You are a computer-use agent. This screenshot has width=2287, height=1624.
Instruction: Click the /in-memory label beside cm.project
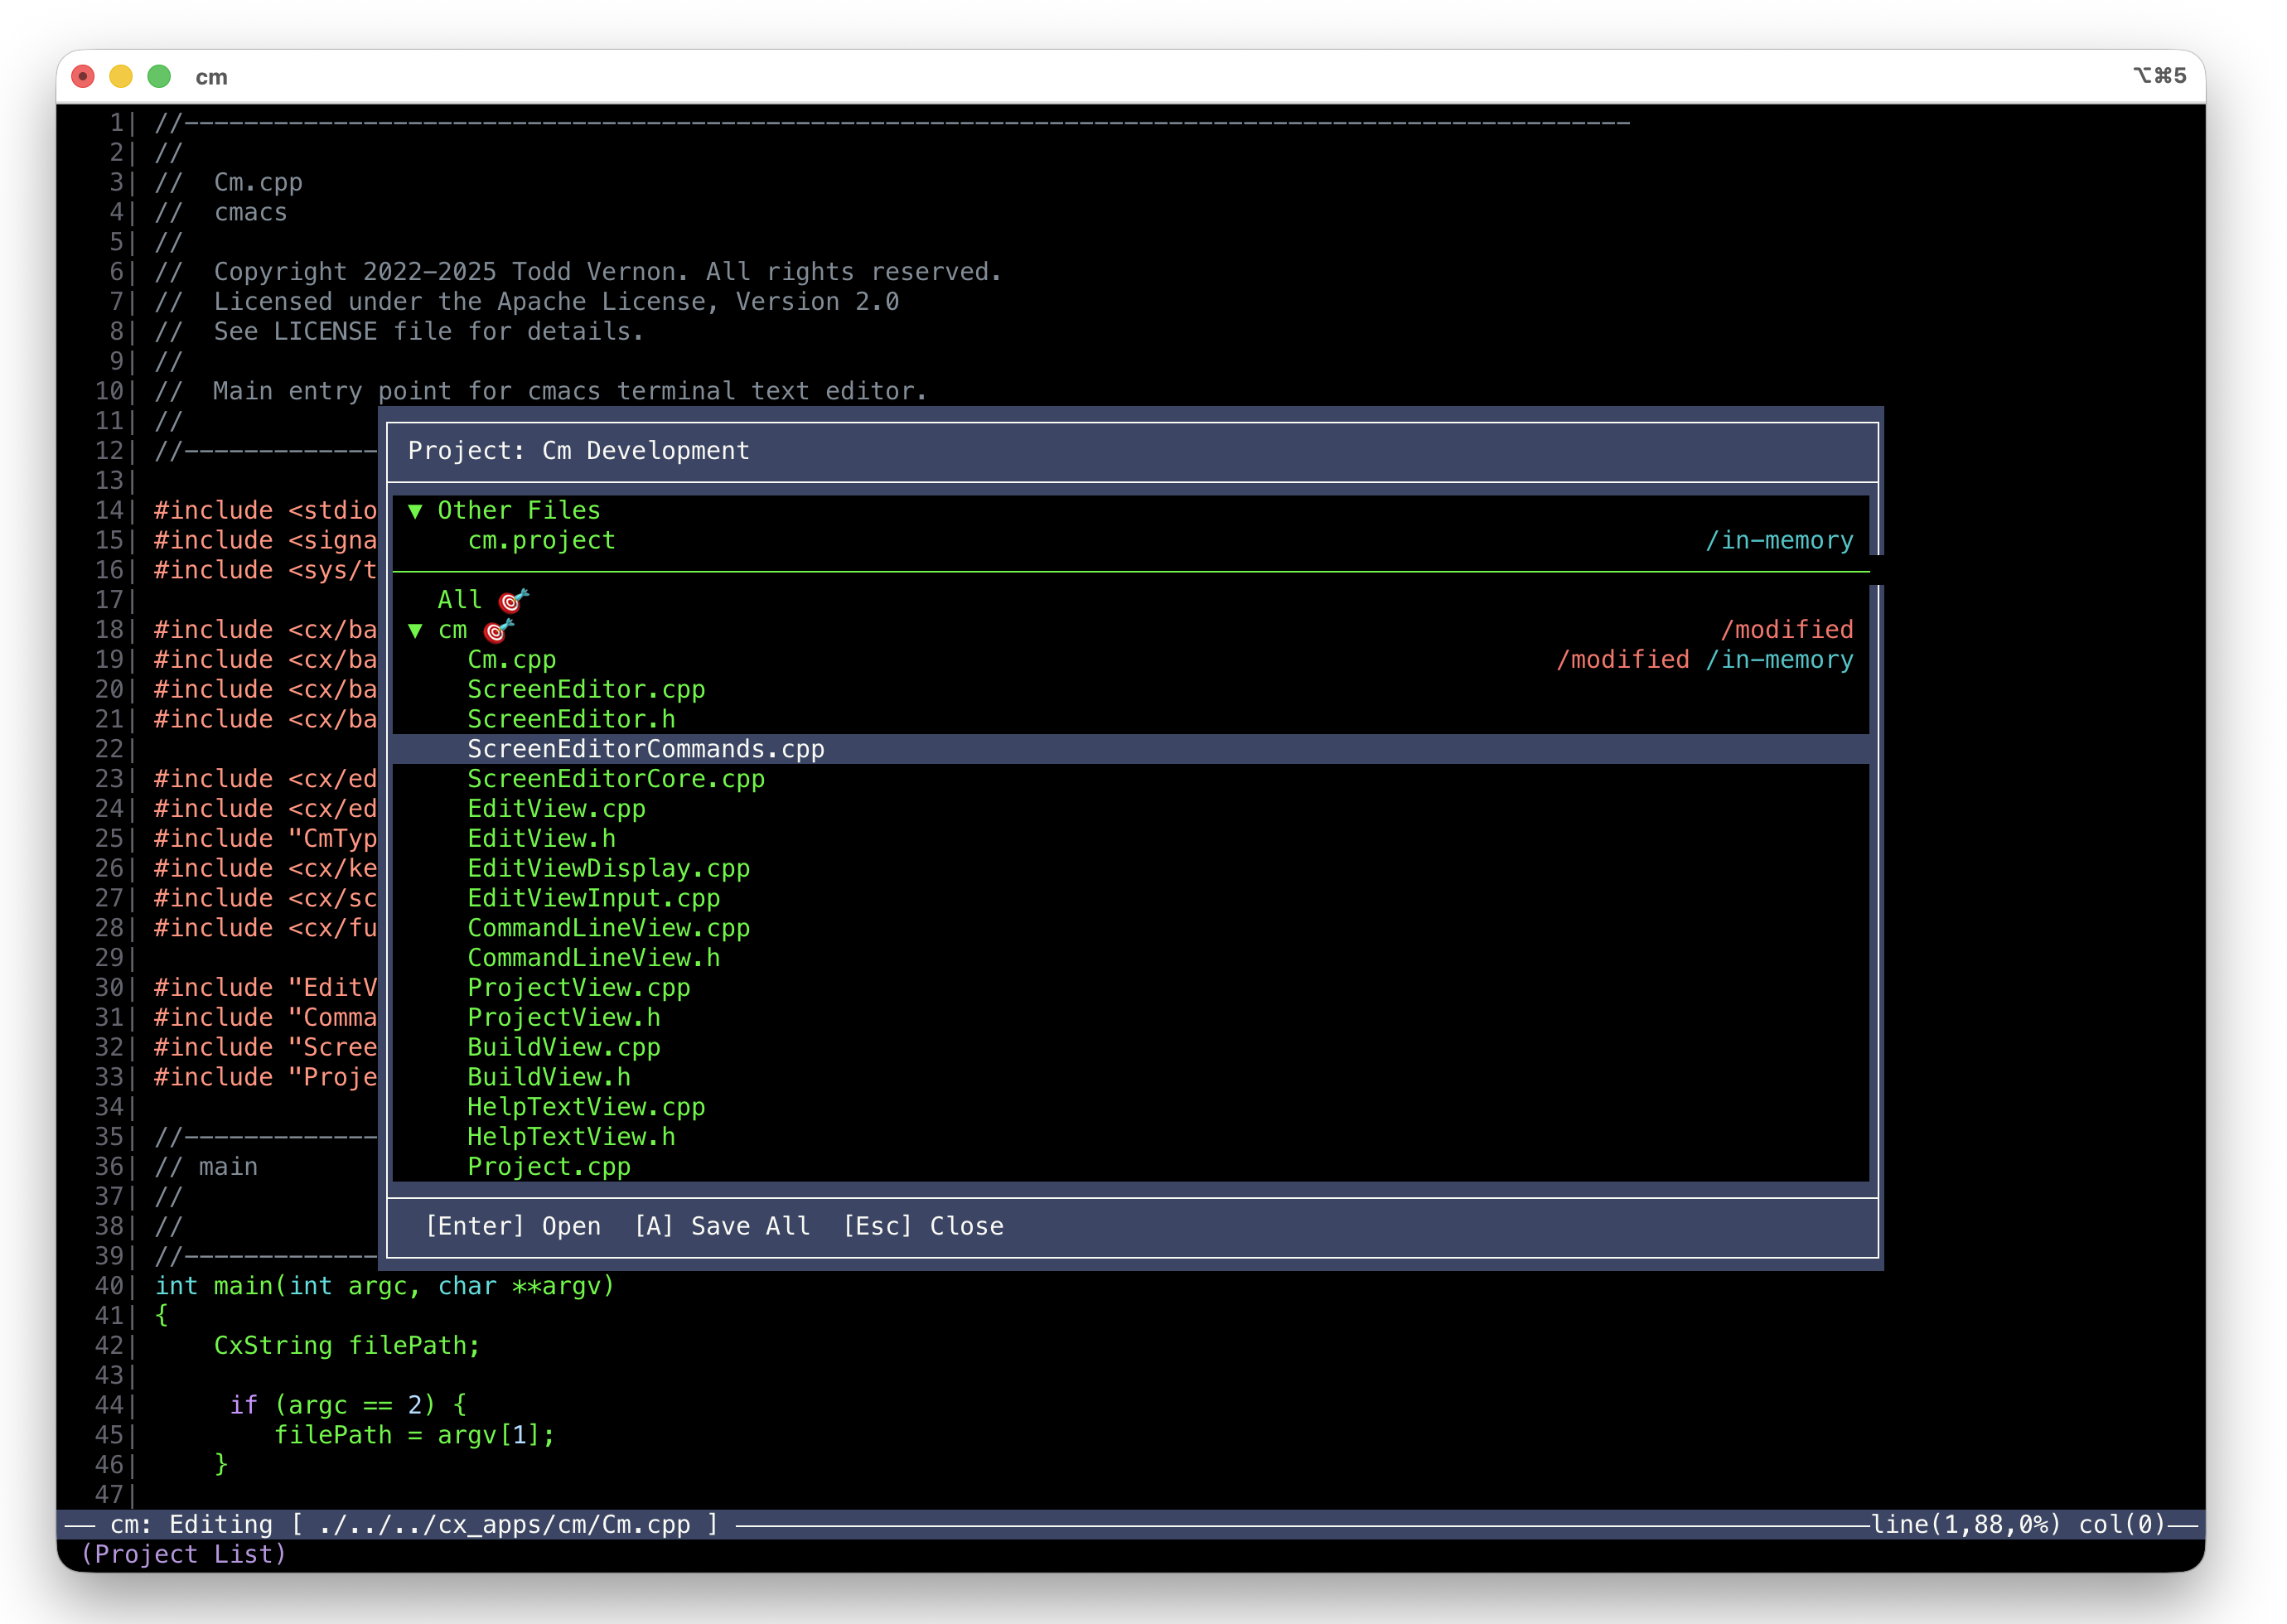(1780, 540)
